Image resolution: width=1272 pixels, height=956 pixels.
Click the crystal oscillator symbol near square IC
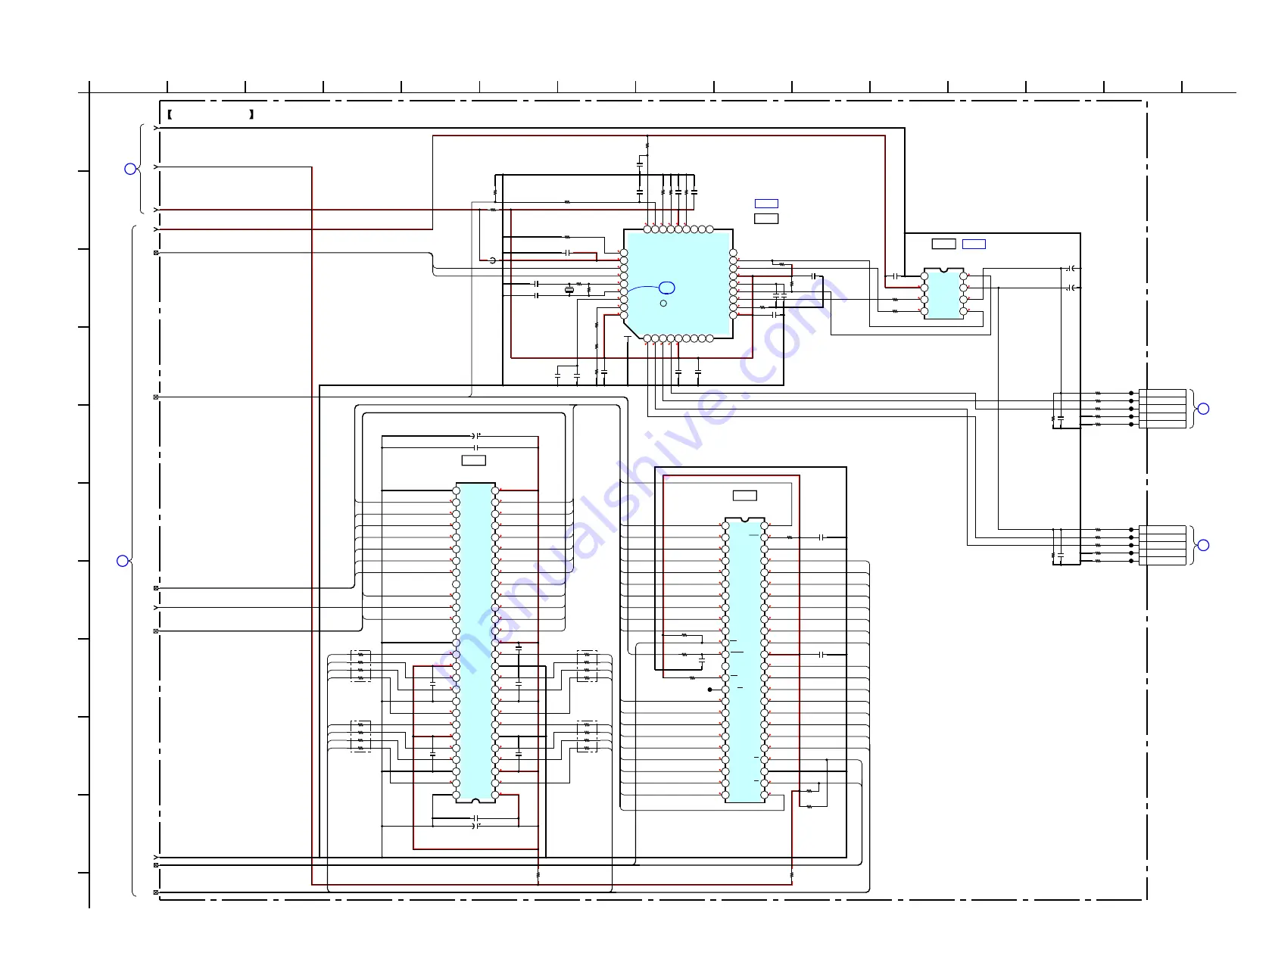tap(569, 289)
